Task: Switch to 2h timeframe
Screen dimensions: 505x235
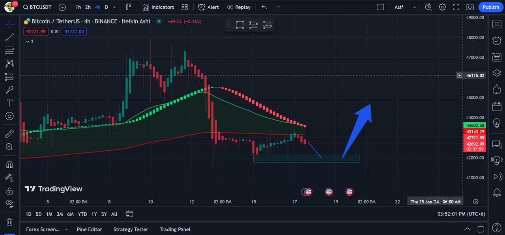Action: point(88,7)
